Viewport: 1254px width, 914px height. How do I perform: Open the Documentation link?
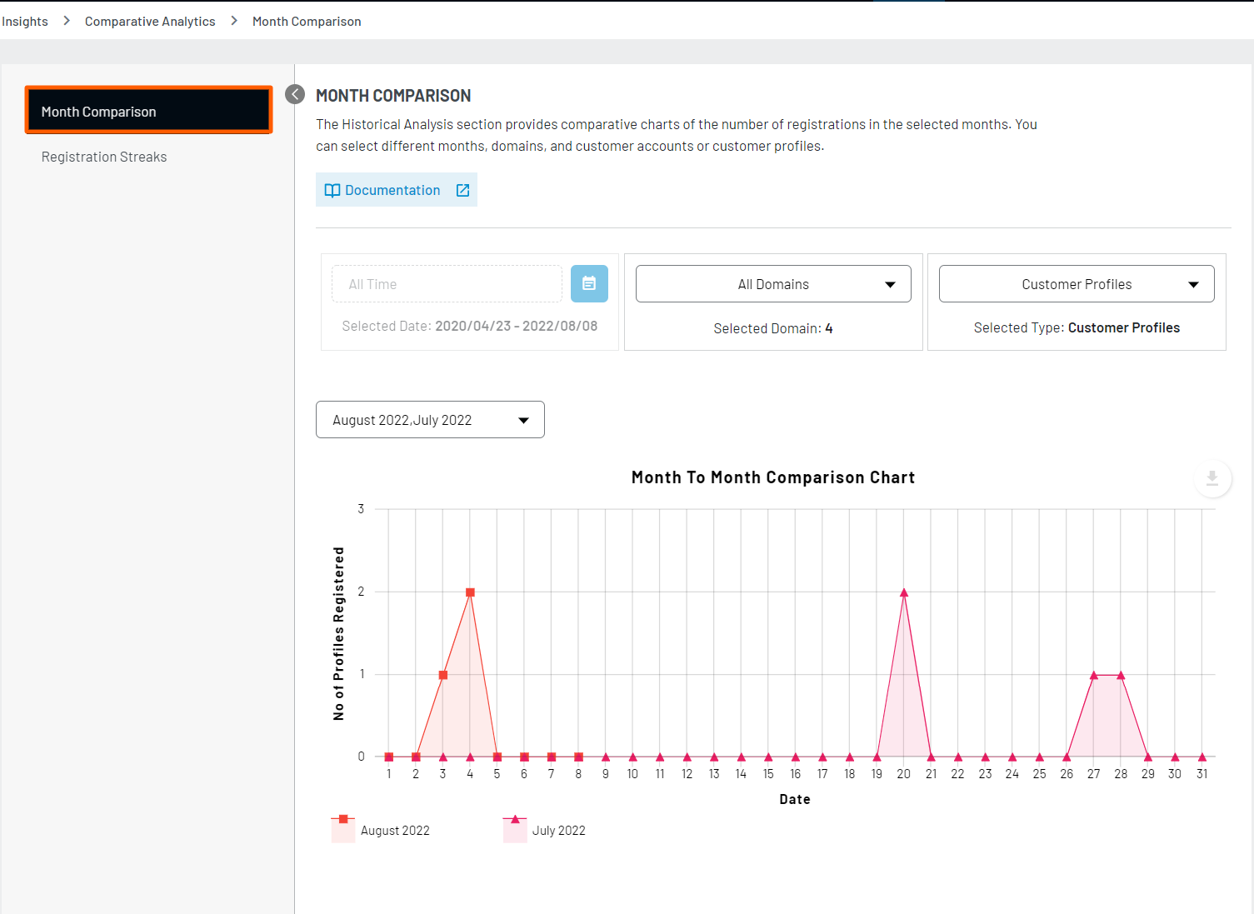tap(392, 191)
